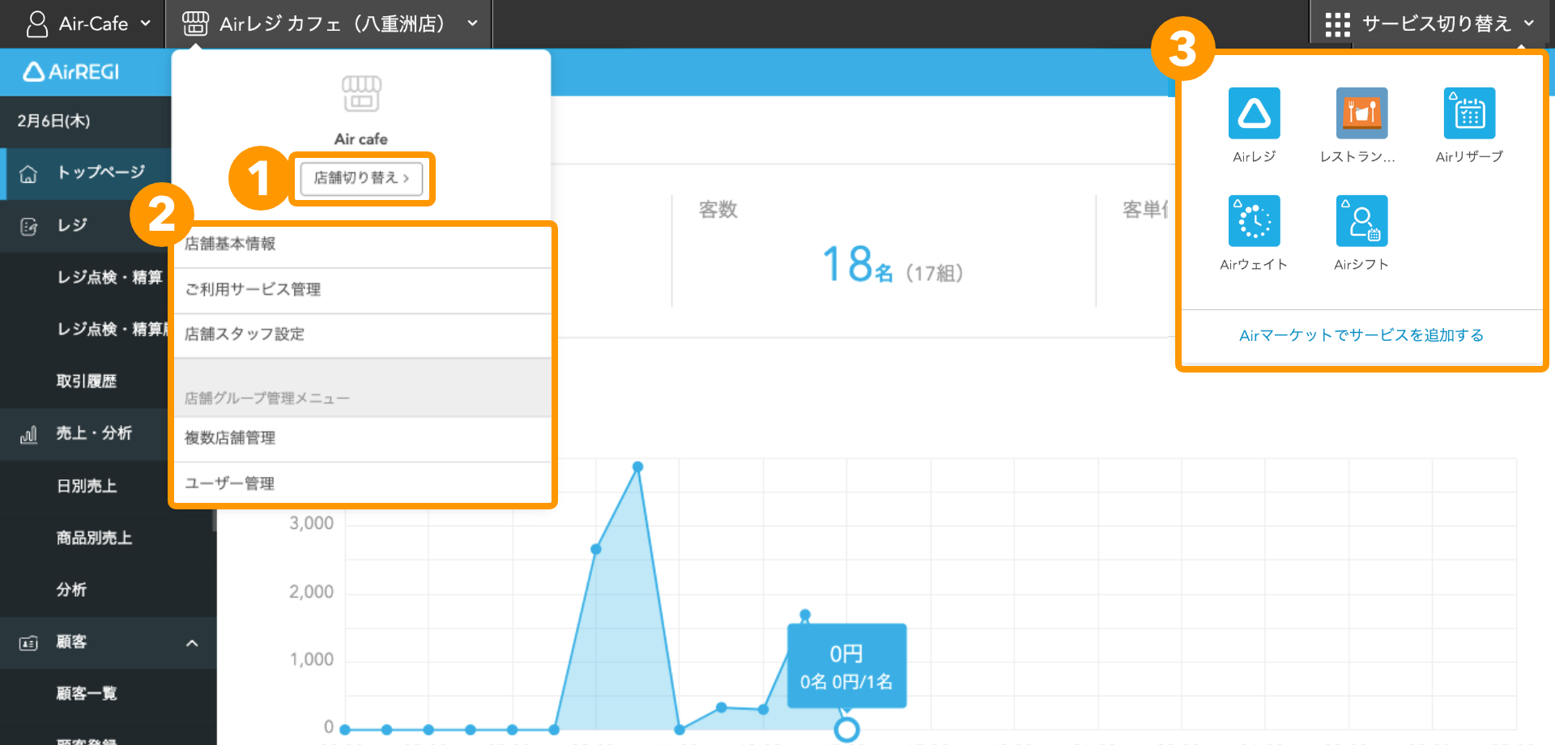
Task: Open 分析 in the sidebar
Action: tap(71, 590)
